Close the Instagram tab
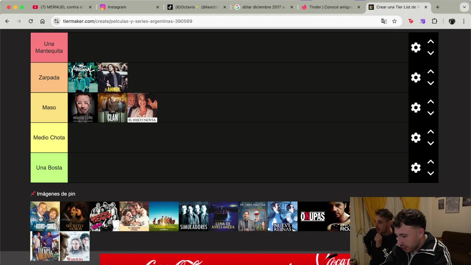 [157, 7]
